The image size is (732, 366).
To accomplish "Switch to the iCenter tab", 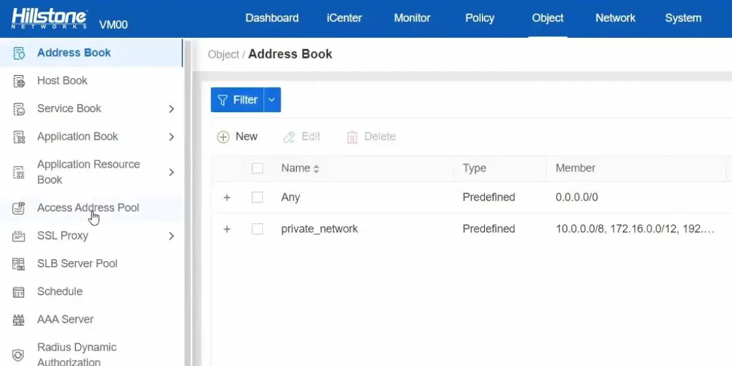I will pyautogui.click(x=344, y=18).
